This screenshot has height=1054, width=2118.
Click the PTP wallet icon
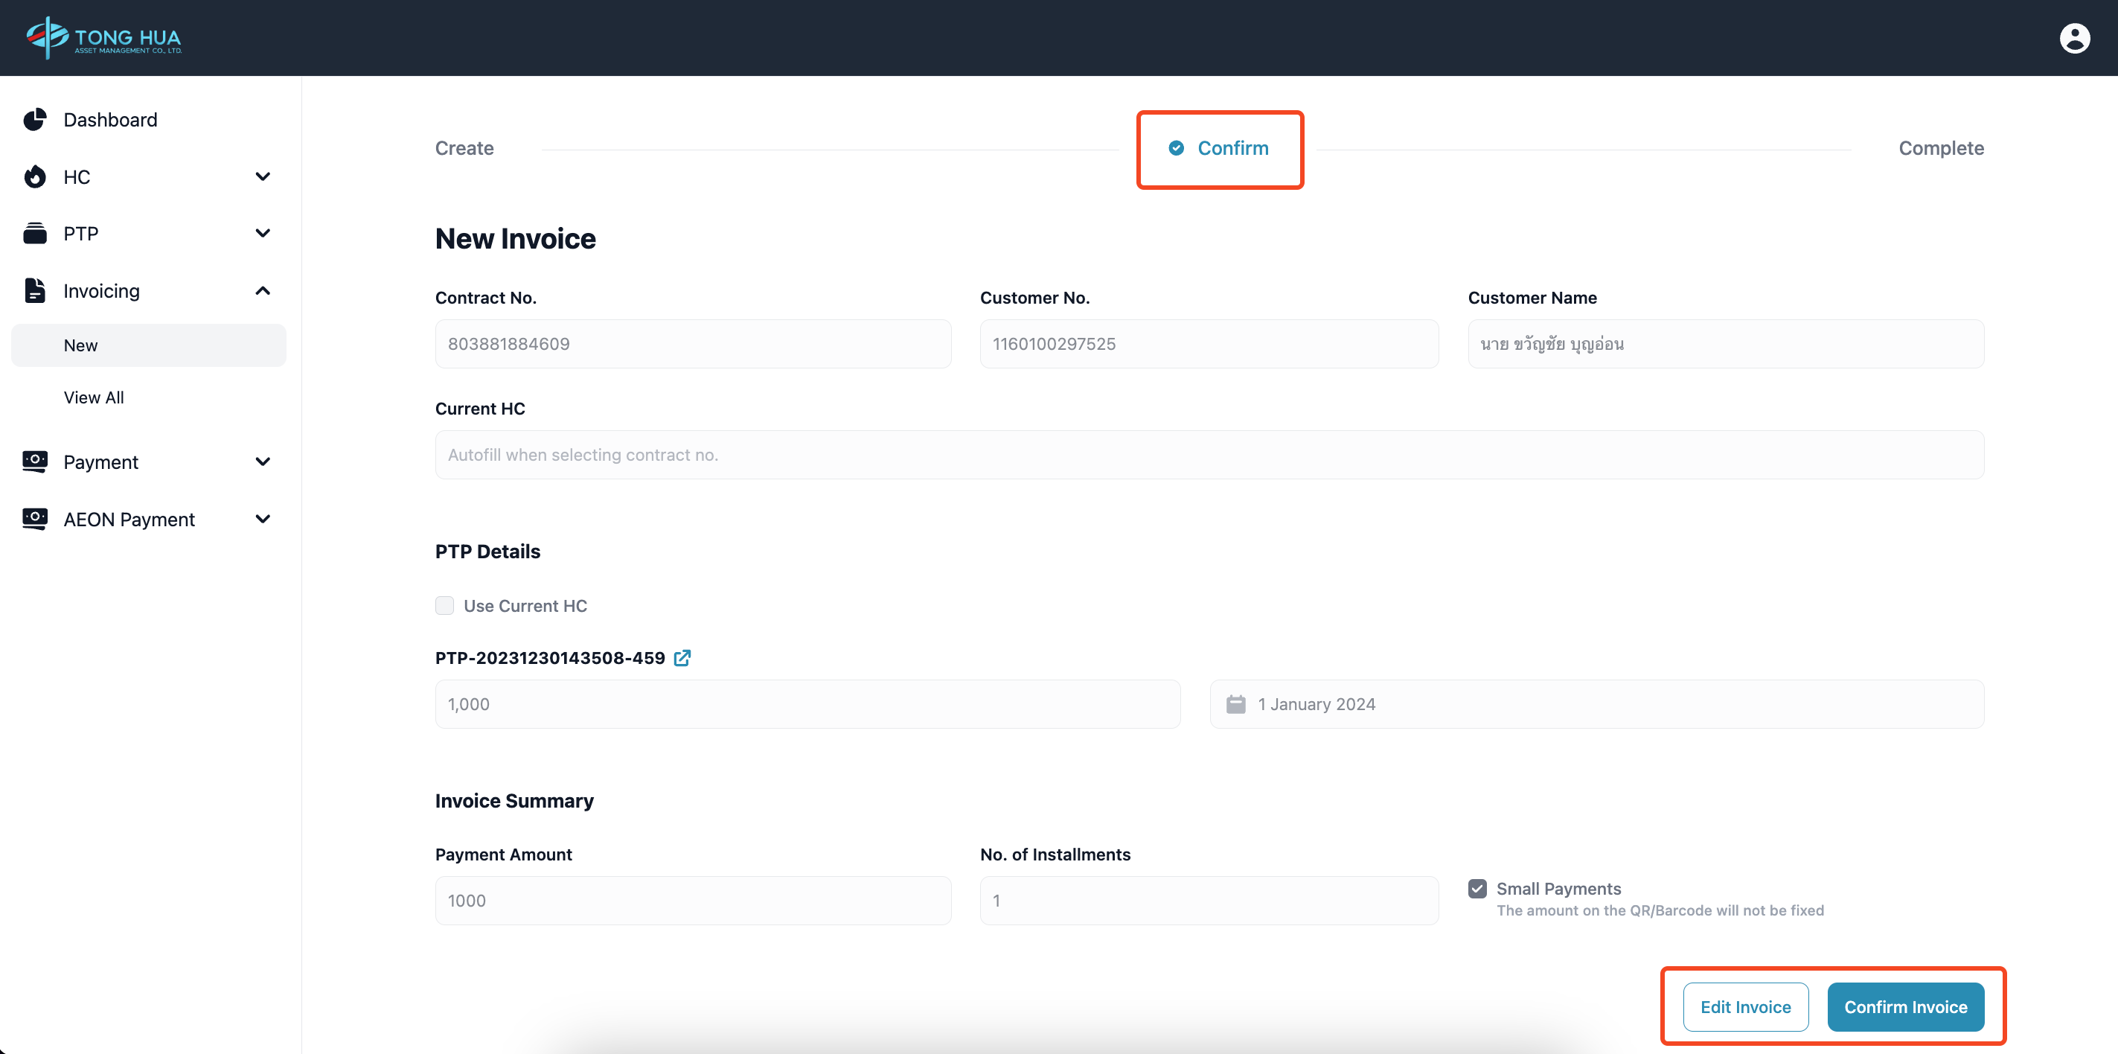coord(34,234)
